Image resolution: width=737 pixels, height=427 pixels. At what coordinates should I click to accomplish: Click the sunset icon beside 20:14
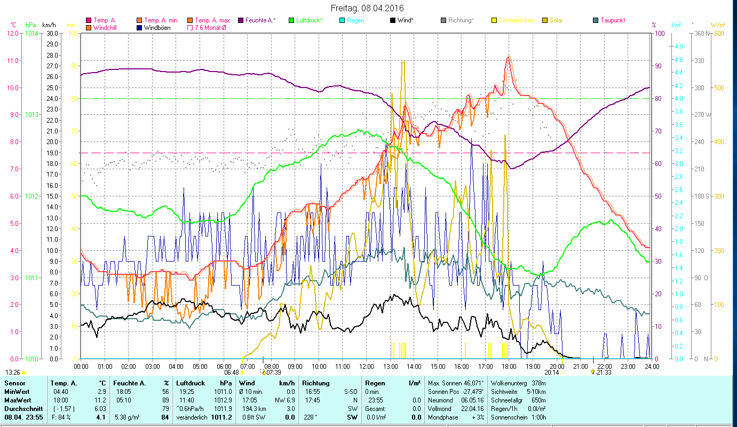click(x=562, y=373)
